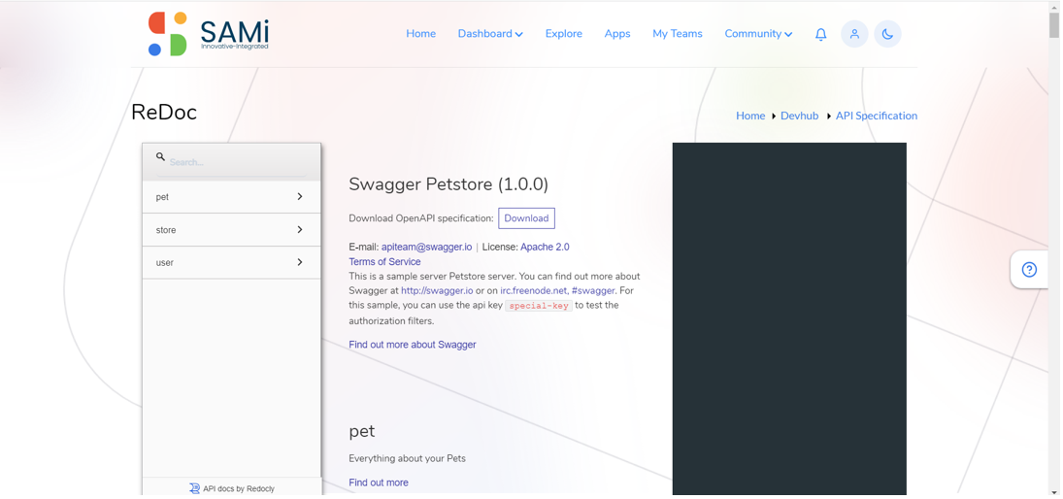Click the ReDoc page title
Screen dimensions: 1063x499
(164, 113)
